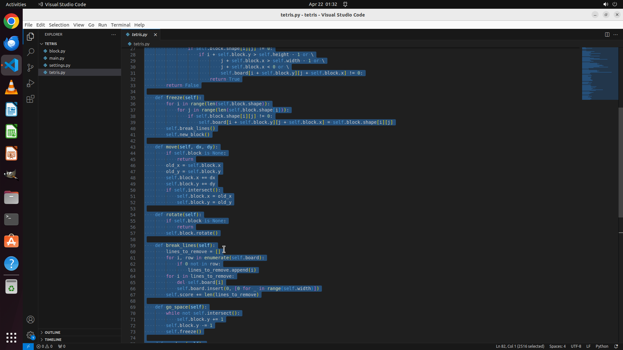This screenshot has width=623, height=350.
Task: Open the Manage gear settings icon
Action: [31, 335]
